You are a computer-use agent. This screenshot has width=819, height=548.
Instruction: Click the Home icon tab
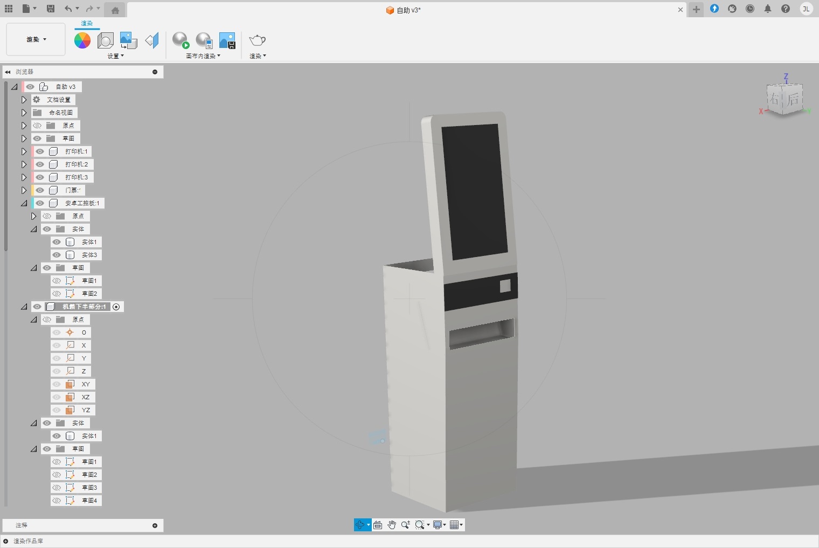115,10
